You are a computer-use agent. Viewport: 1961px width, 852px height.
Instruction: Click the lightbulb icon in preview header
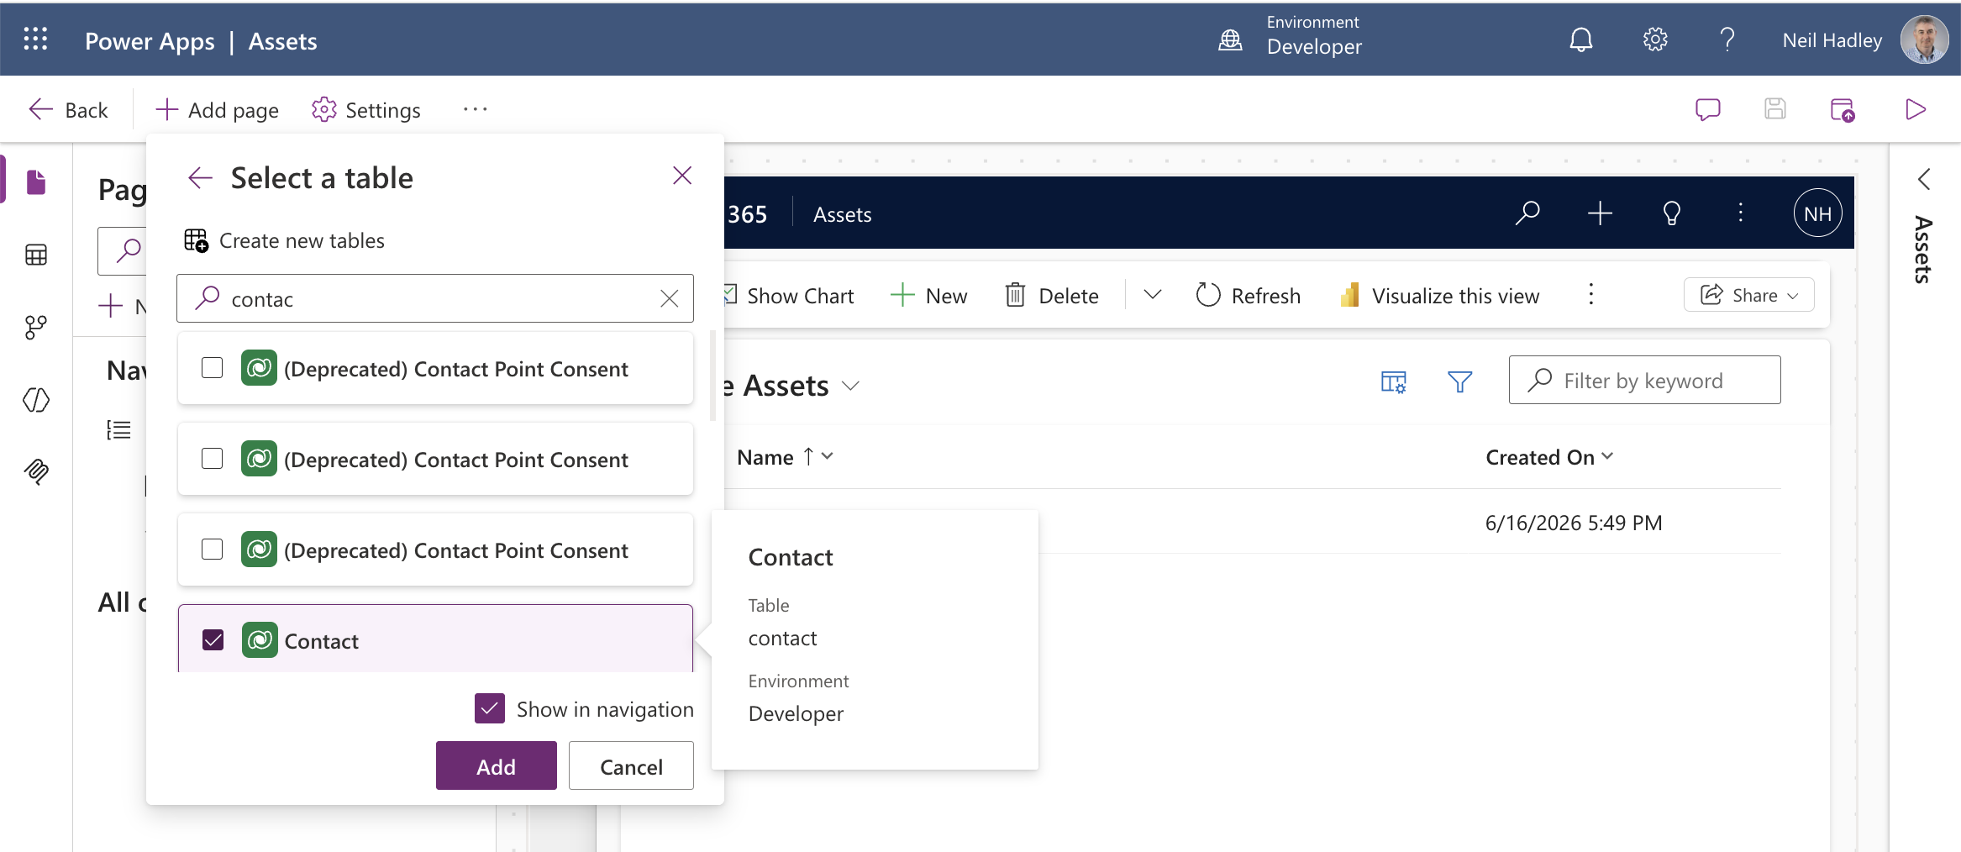pyautogui.click(x=1671, y=213)
